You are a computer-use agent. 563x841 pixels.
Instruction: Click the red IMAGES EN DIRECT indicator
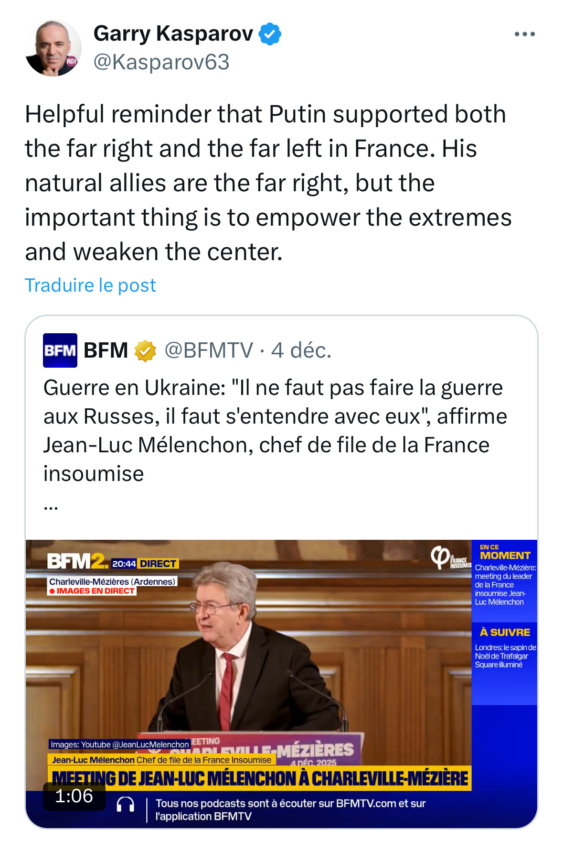click(x=92, y=591)
